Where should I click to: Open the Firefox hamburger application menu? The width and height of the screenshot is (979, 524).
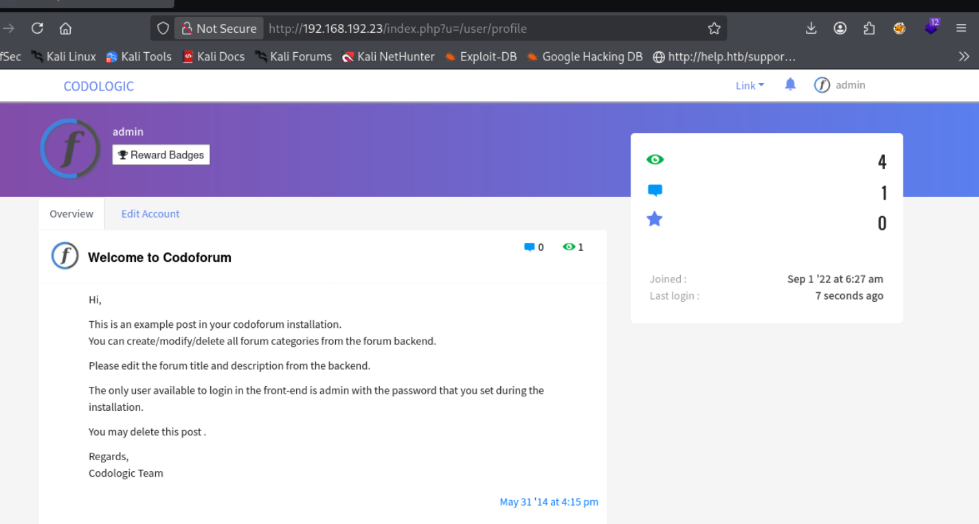(960, 28)
